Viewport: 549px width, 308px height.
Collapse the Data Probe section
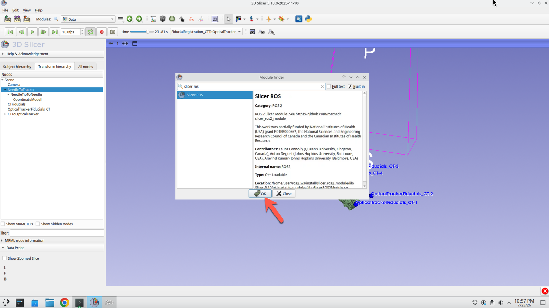point(52,248)
